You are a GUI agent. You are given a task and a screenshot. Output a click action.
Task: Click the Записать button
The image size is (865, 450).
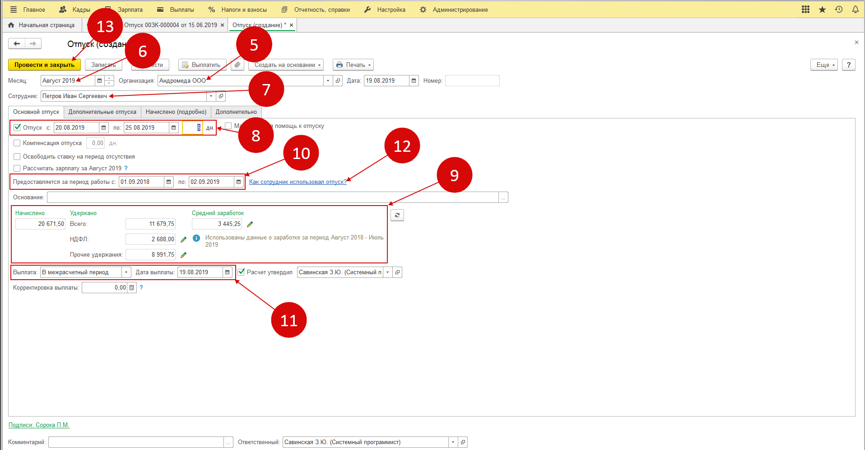click(x=103, y=65)
